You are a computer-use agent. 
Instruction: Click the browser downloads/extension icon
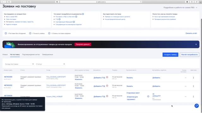[x=187, y=2]
